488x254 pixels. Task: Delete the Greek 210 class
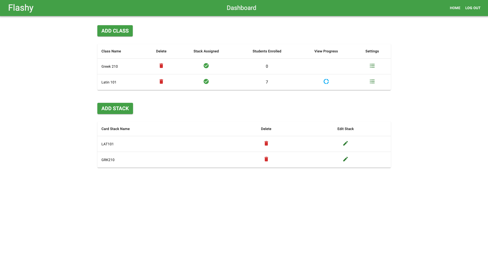tap(161, 66)
